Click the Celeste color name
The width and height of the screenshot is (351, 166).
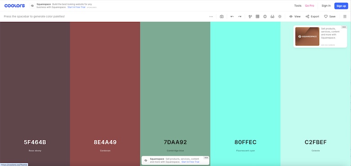(315, 151)
